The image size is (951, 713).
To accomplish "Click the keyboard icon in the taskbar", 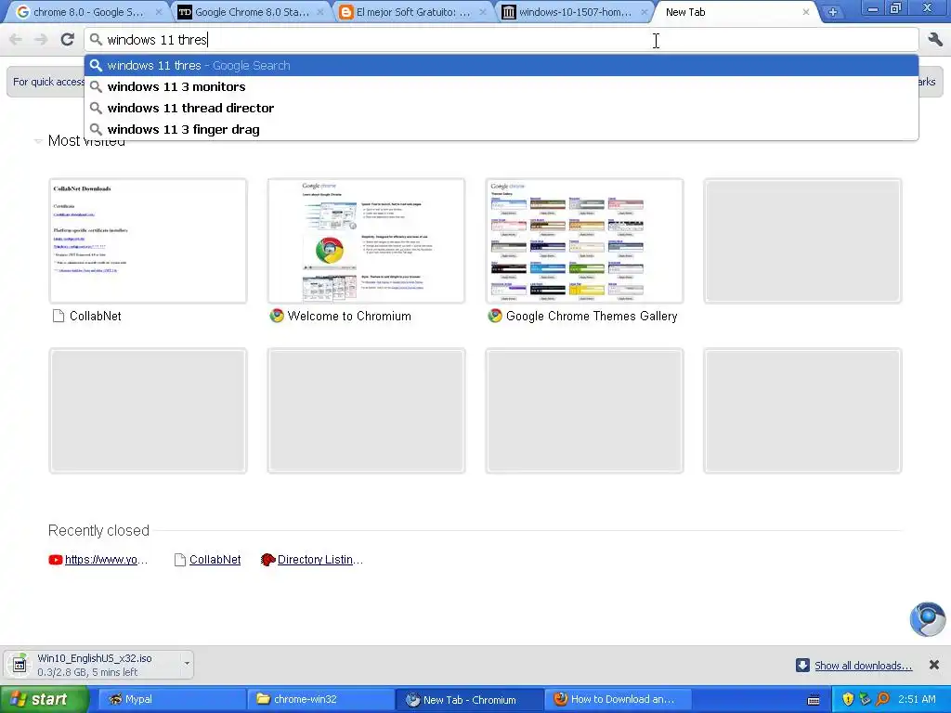I will click(x=814, y=700).
